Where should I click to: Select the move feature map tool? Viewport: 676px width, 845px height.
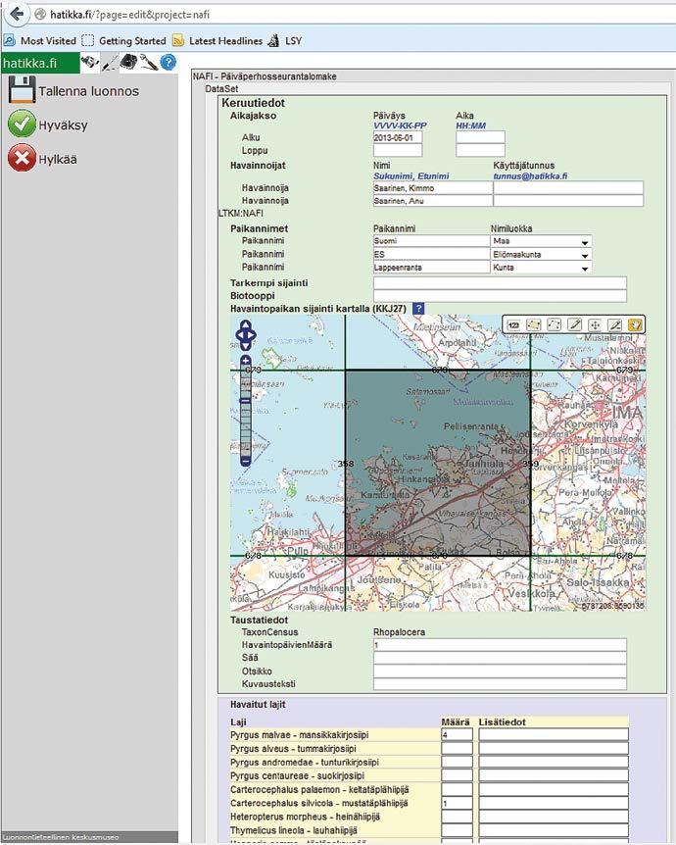tap(595, 324)
